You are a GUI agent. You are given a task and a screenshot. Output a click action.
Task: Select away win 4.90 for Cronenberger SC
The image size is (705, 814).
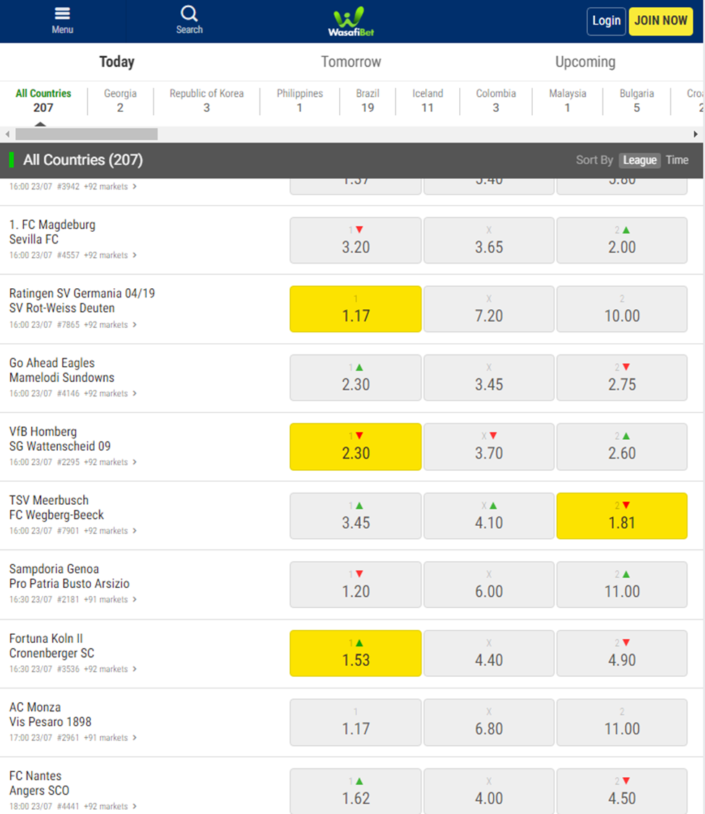tap(622, 653)
